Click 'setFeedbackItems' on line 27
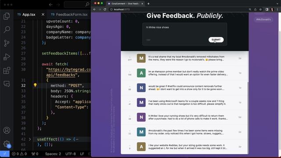 click(x=60, y=54)
